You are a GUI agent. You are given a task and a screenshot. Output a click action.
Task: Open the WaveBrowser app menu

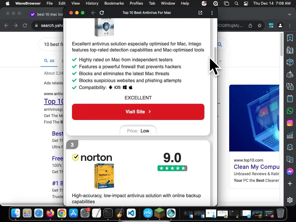click(28, 3)
